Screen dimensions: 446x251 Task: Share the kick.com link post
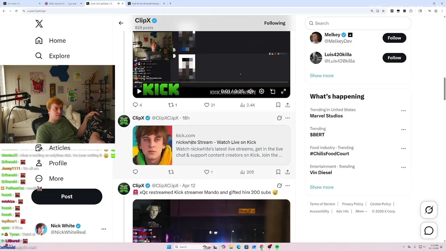click(287, 172)
